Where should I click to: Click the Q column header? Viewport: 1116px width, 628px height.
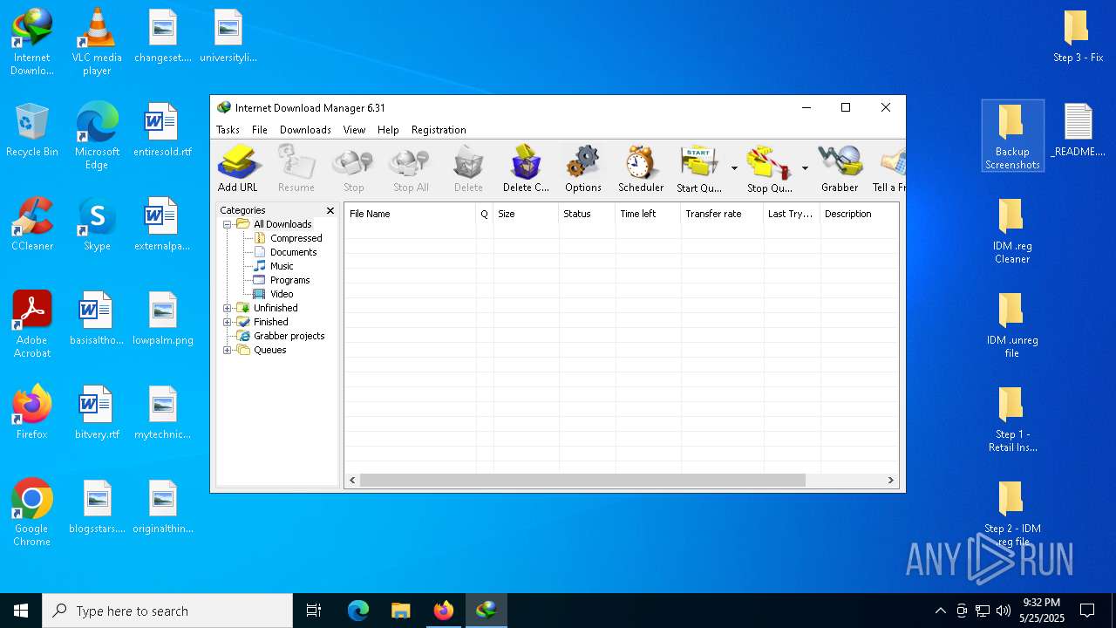(x=485, y=214)
